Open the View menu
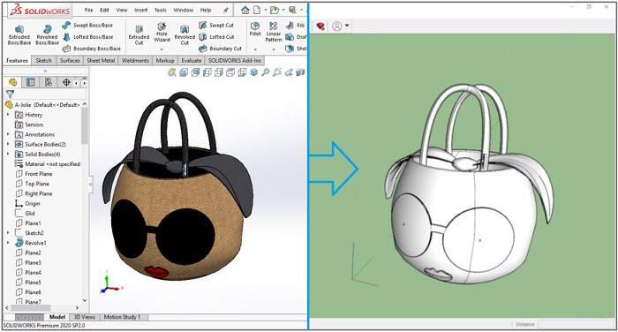 click(x=122, y=11)
